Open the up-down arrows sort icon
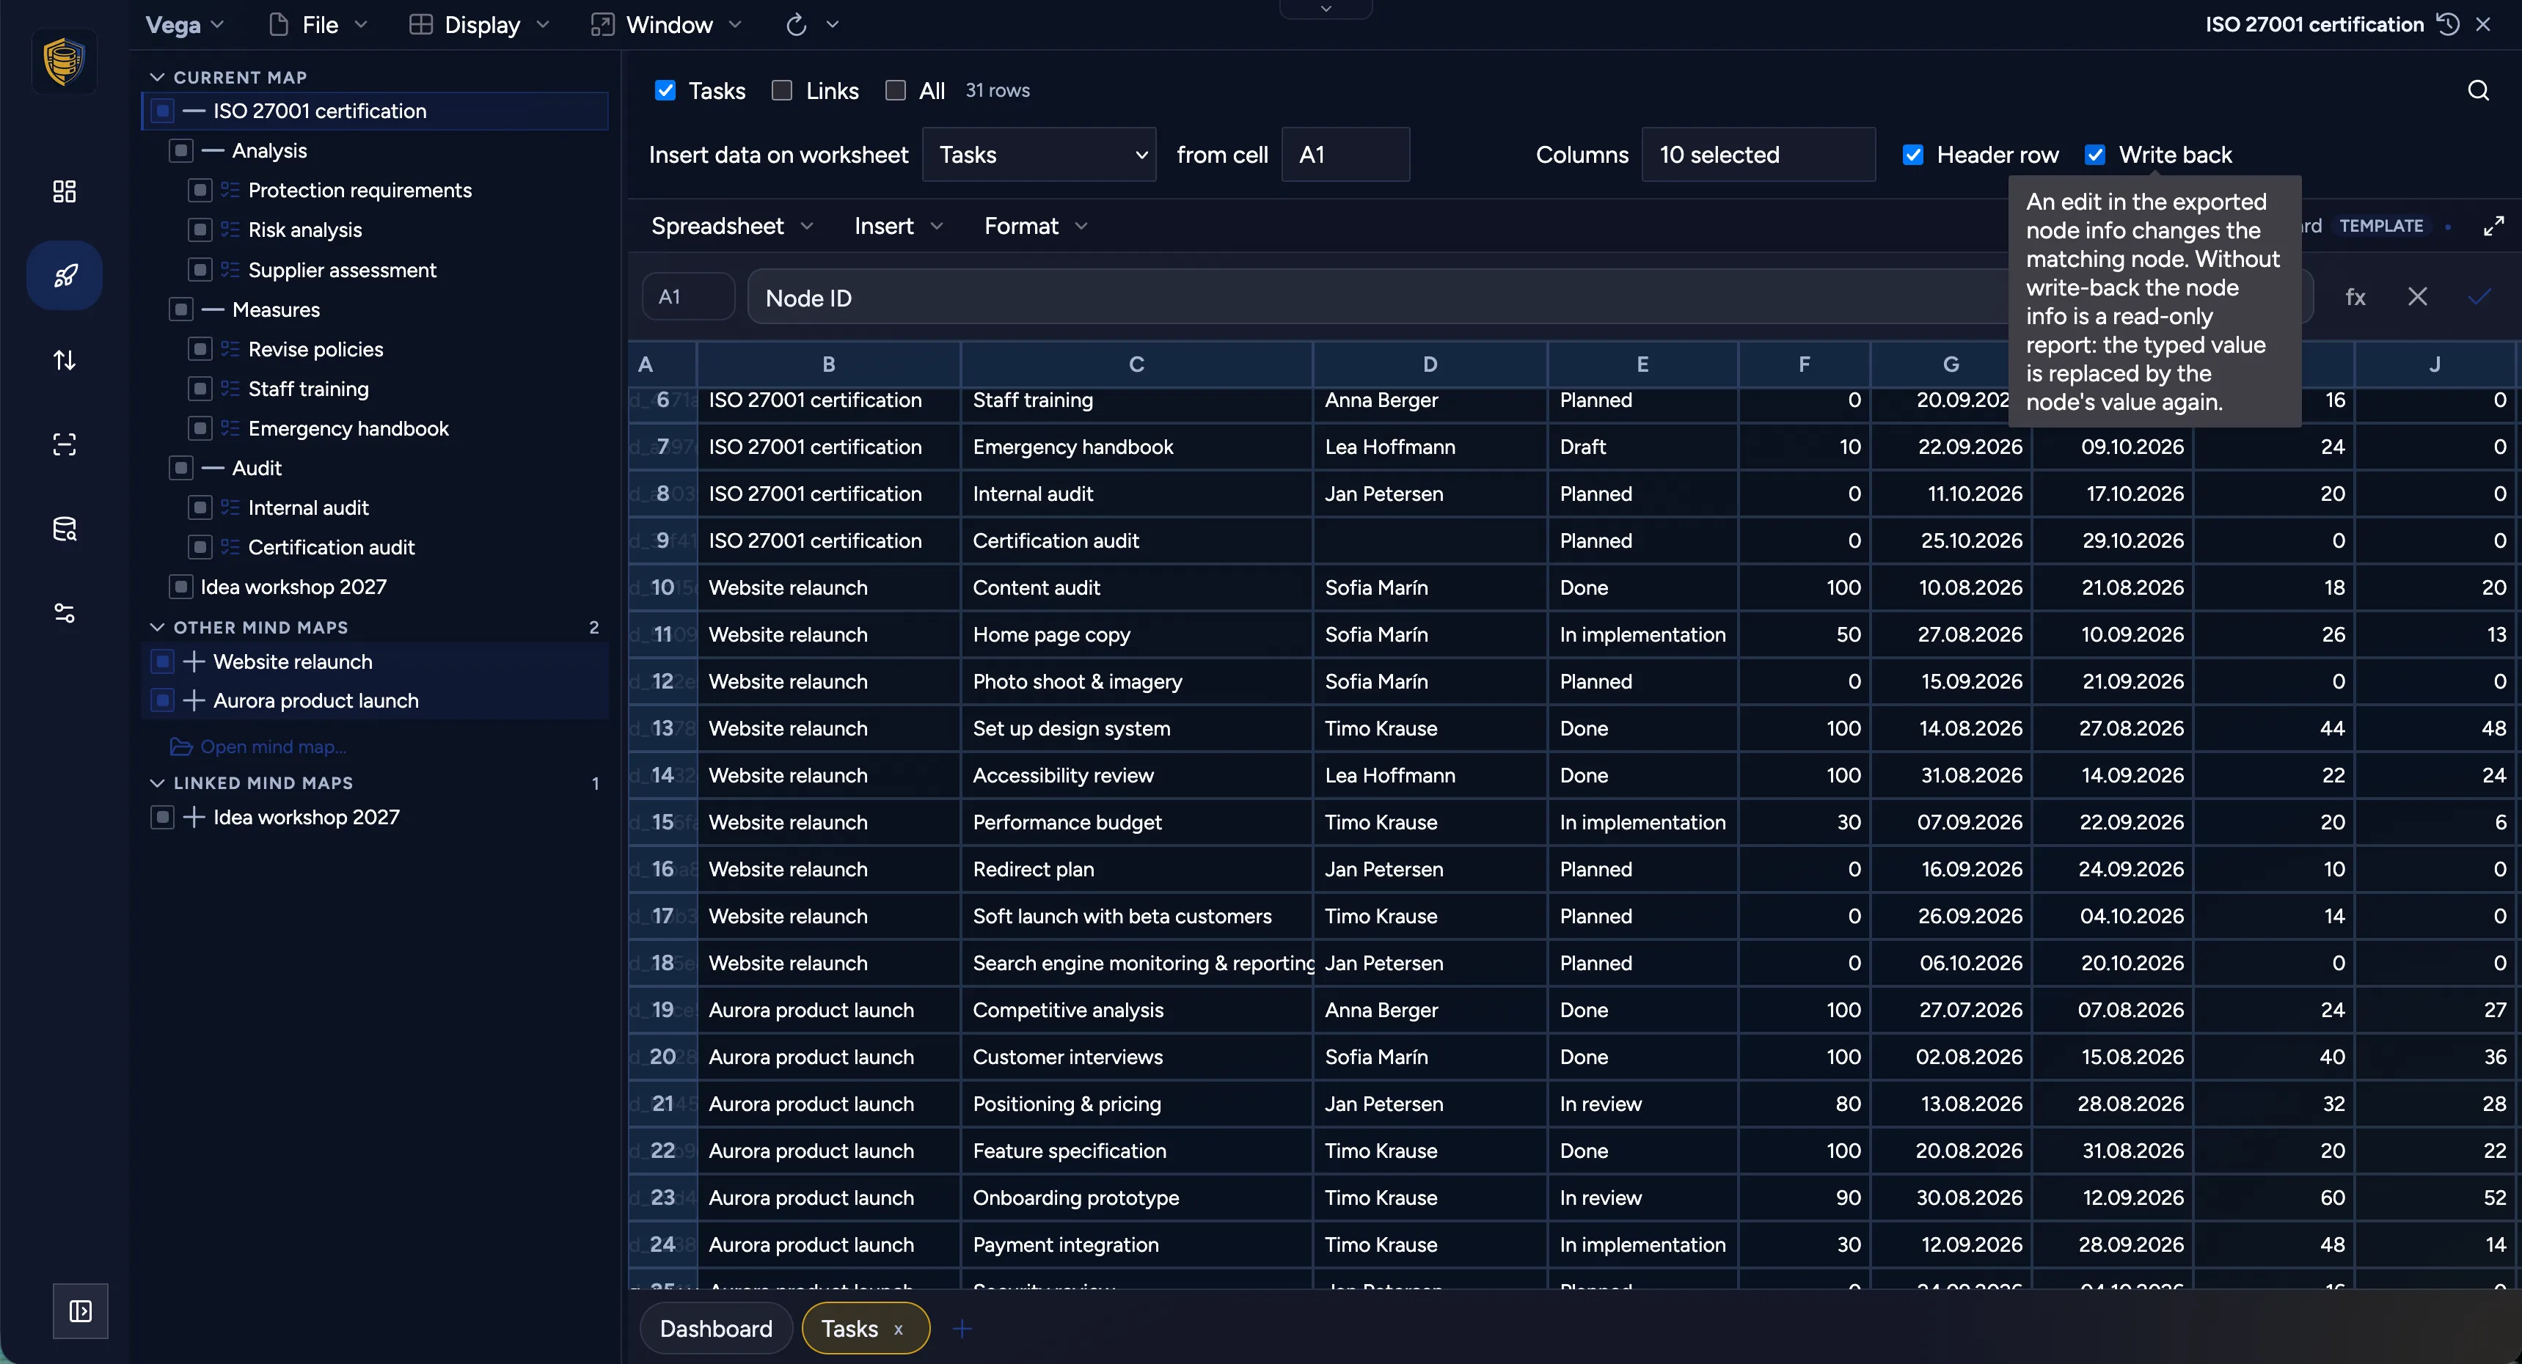 (x=65, y=360)
